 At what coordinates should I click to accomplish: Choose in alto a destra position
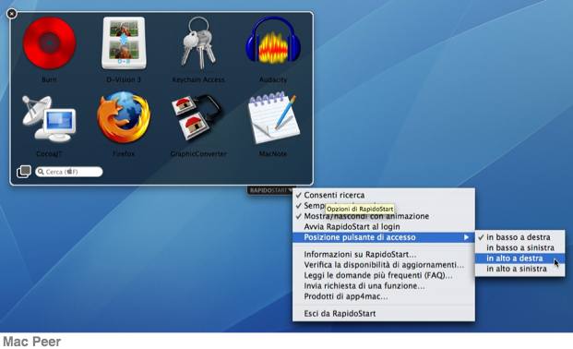tap(520, 259)
